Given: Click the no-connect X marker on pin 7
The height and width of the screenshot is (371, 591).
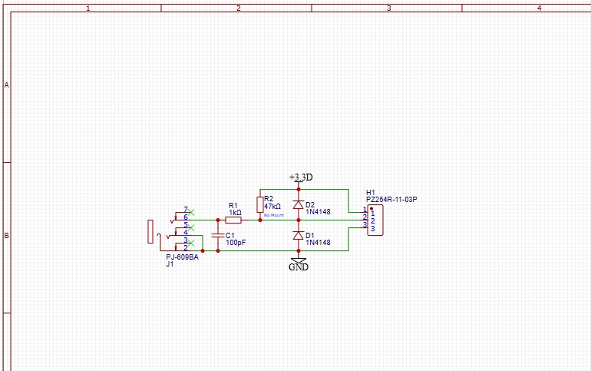Looking at the screenshot, I should (191, 212).
